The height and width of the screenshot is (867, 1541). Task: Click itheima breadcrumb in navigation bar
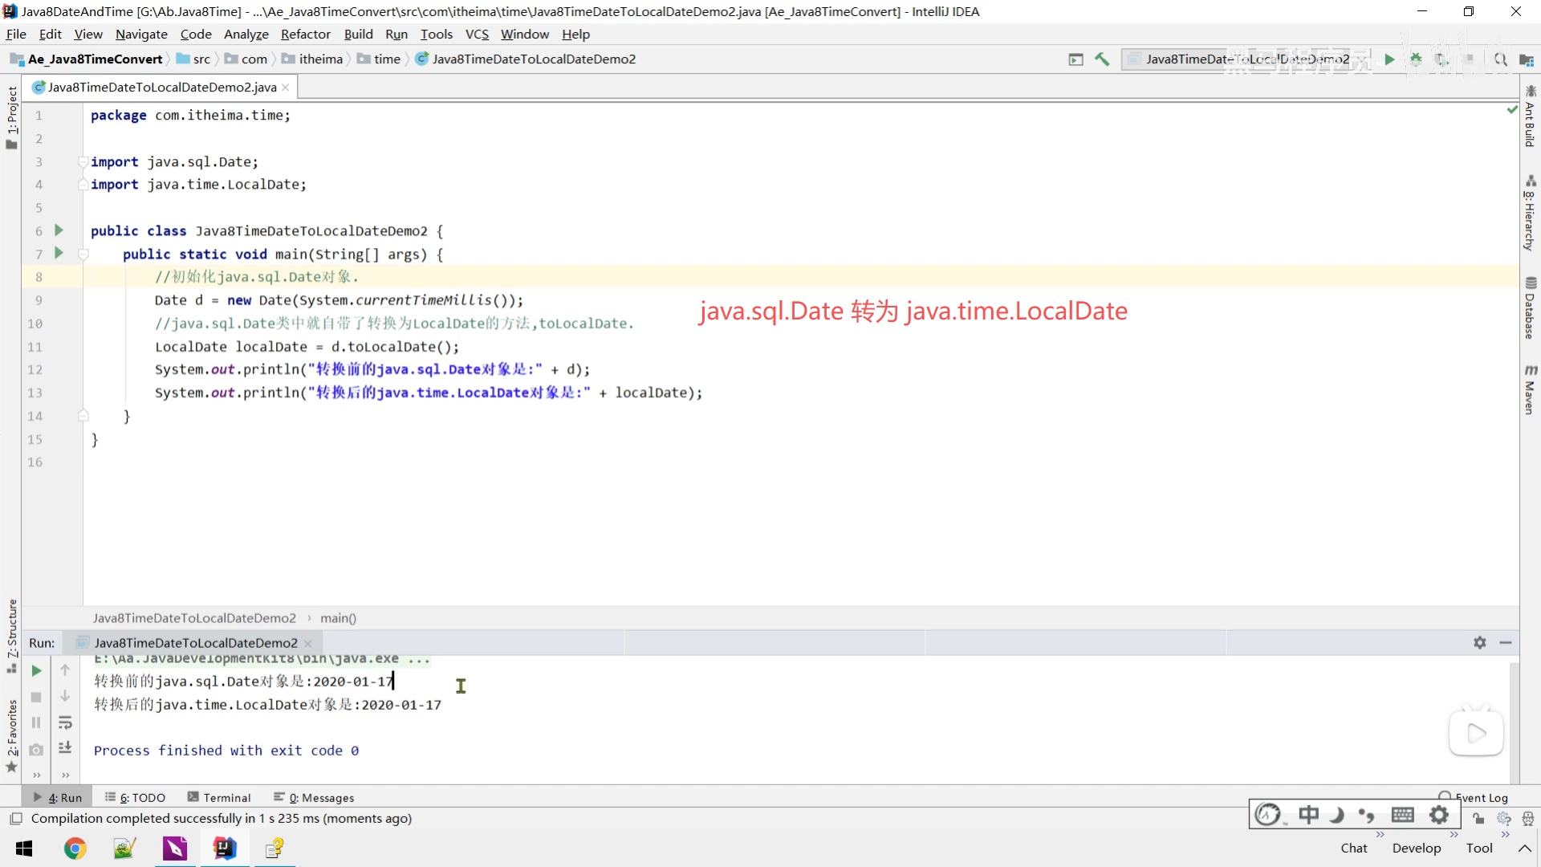pos(320,59)
